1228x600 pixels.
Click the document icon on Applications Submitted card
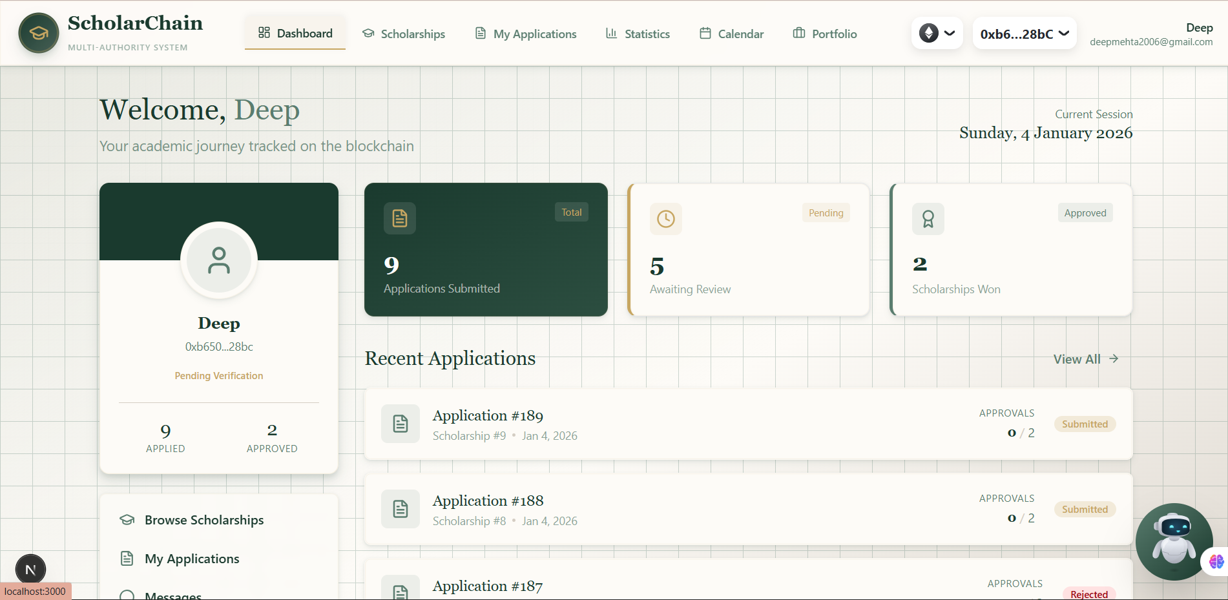[399, 218]
